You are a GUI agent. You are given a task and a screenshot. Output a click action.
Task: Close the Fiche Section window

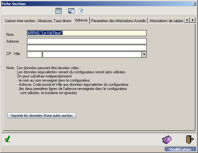[194, 4]
